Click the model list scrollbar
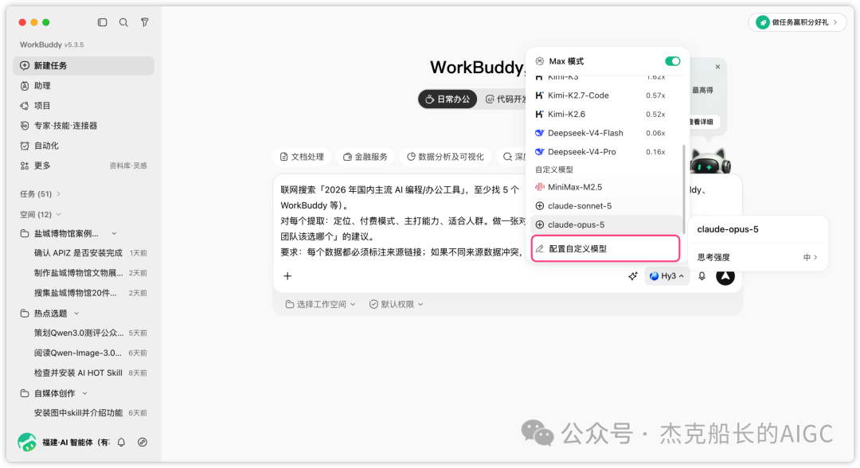The height and width of the screenshot is (468, 860). coord(683,189)
